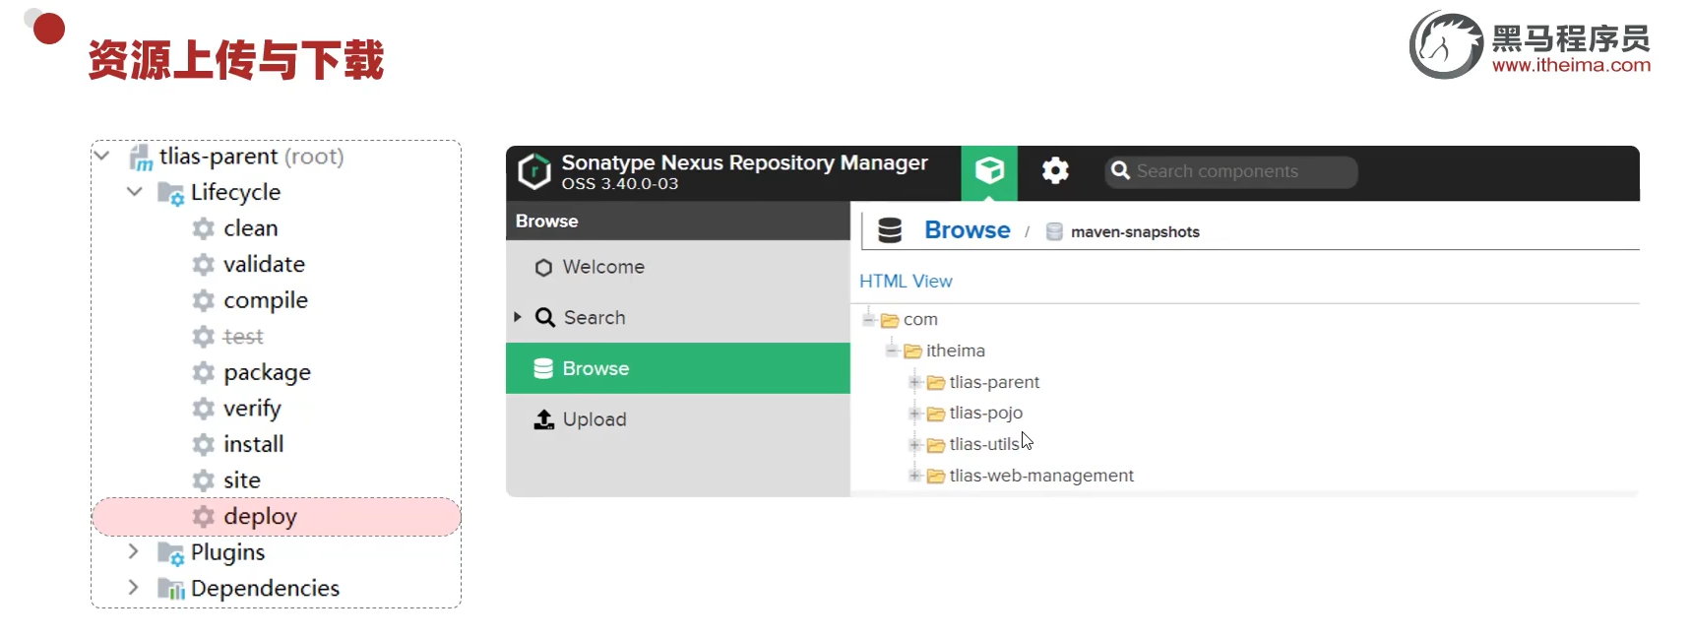Expand the Plugins node
Viewport: 1691px width, 638px height.
coord(134,551)
